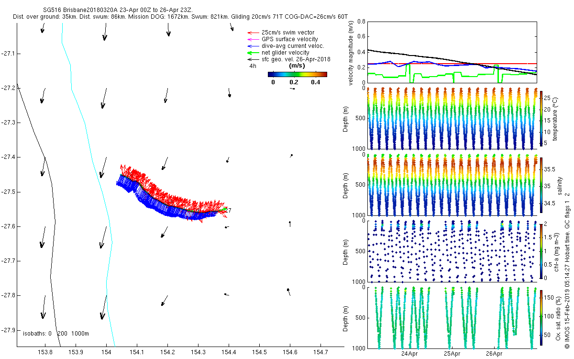574x359 pixels.
Task: Click the temperature depth profile panel
Action: pos(452,118)
